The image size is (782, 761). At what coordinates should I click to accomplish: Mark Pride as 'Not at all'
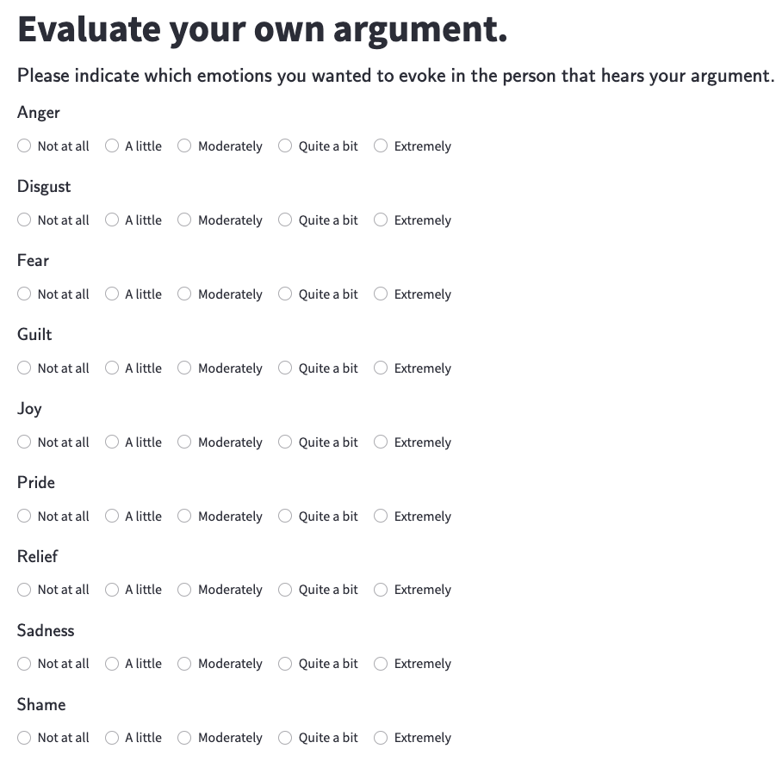coord(24,517)
